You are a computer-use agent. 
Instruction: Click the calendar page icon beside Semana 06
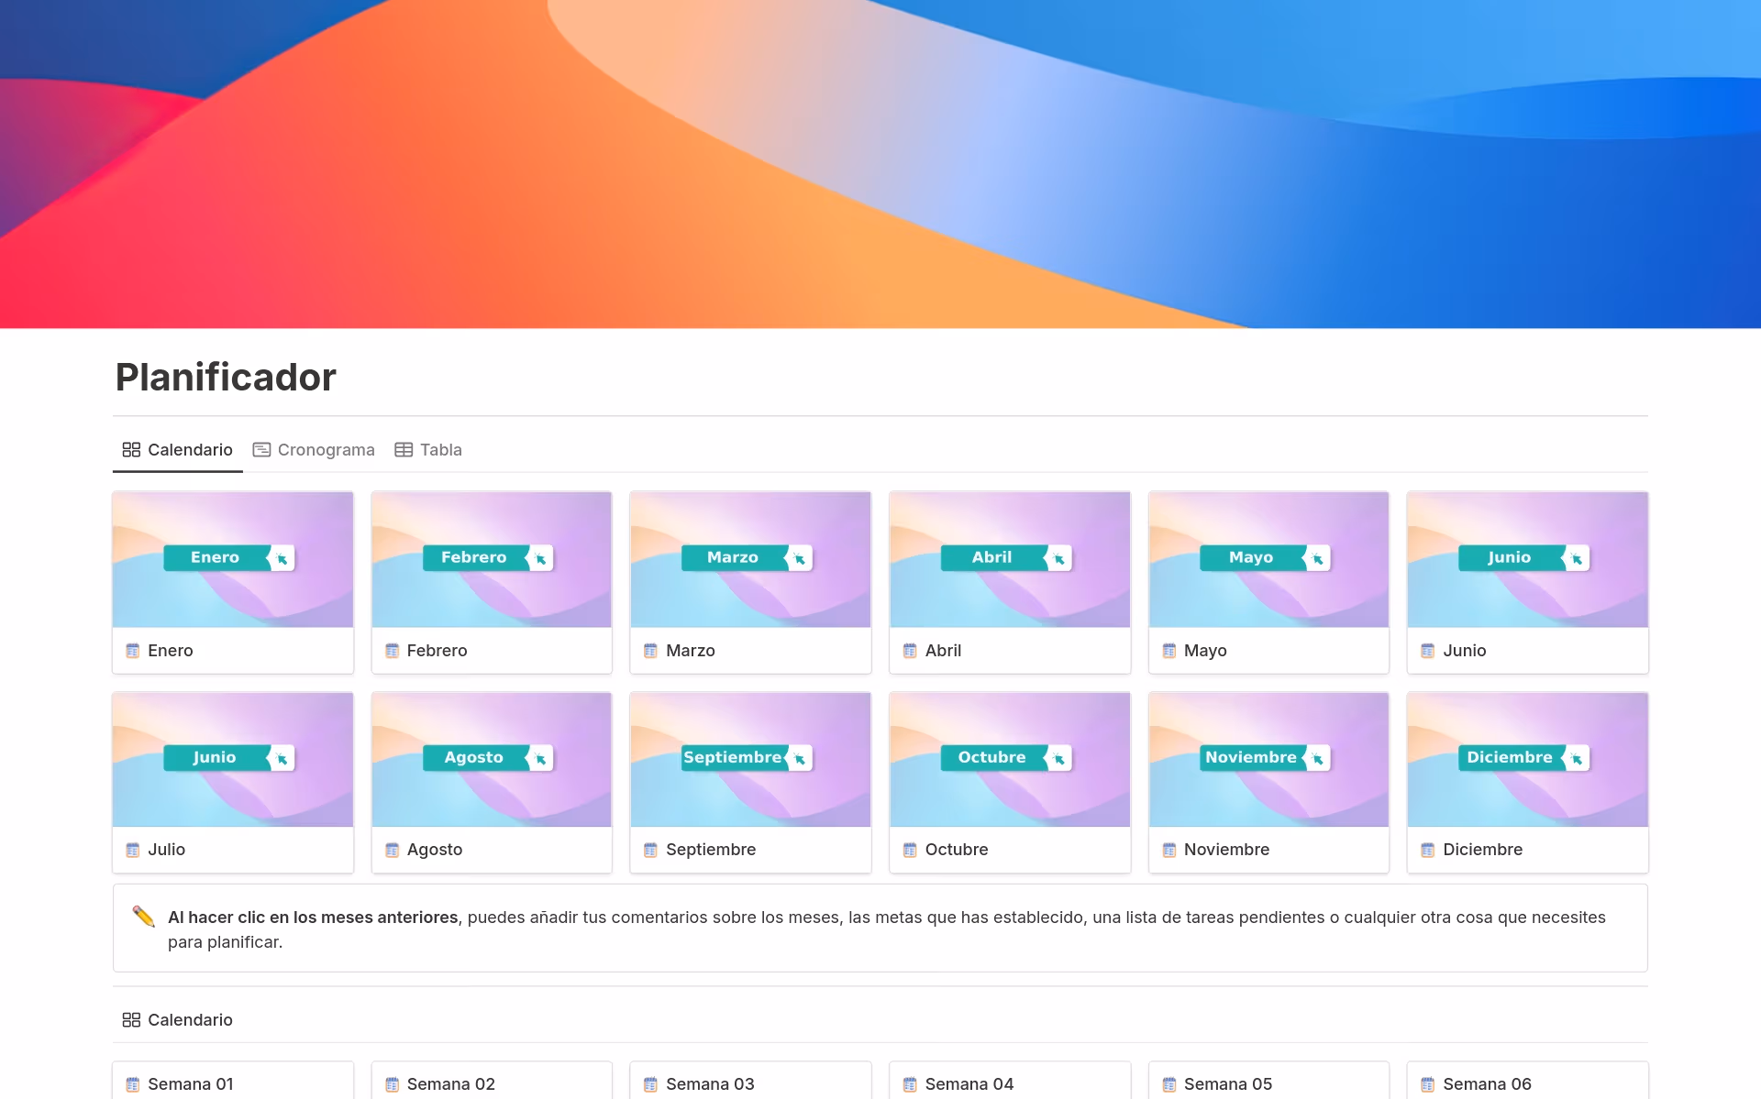[x=1427, y=1084]
